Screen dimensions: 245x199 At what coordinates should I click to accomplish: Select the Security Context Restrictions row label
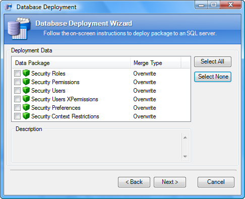pos(65,116)
